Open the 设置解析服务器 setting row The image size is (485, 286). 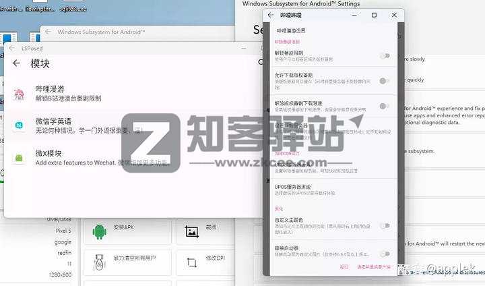pos(333,131)
